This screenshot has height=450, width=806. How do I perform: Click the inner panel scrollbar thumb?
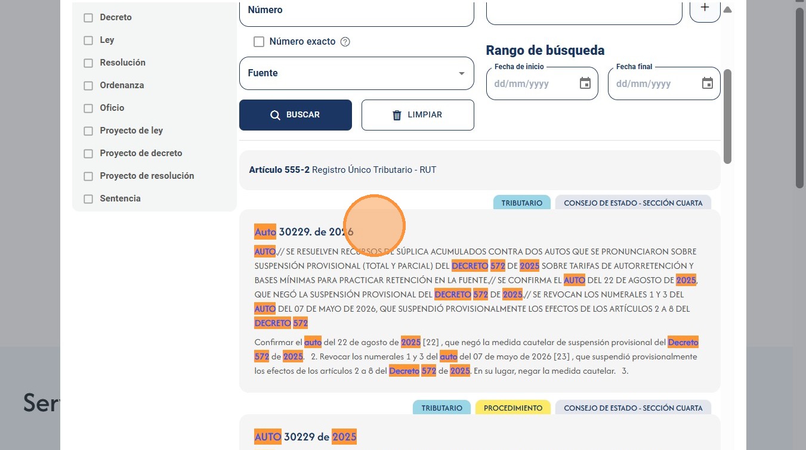[727, 116]
